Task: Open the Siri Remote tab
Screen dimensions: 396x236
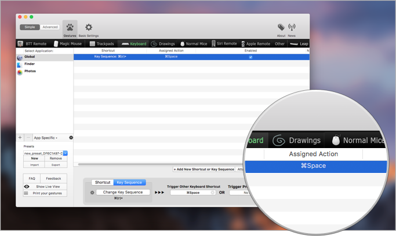Action: [x=224, y=43]
